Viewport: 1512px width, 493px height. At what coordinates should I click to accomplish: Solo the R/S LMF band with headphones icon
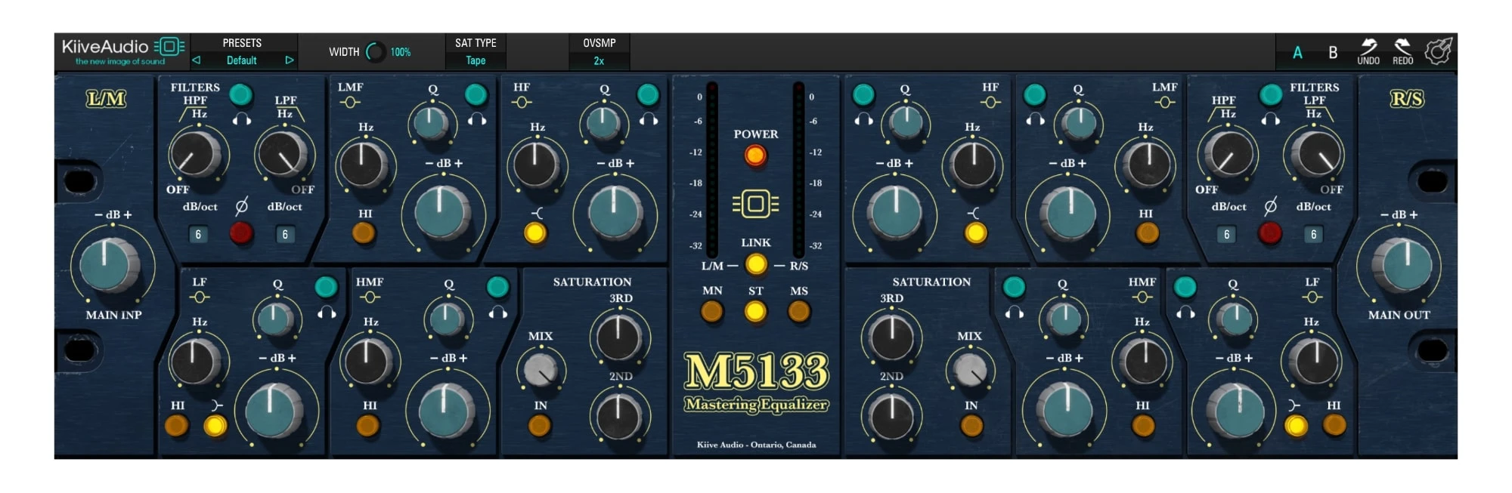tap(1035, 119)
